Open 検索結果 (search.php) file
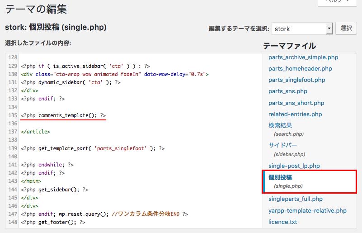This screenshot has width=362, height=233. coord(286,129)
